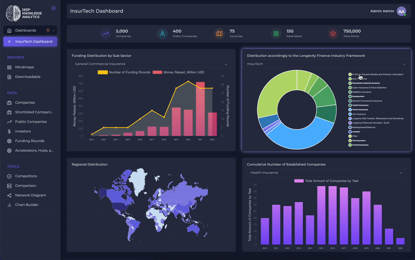
Task: Click the Dashboards home icon
Action: [9, 31]
